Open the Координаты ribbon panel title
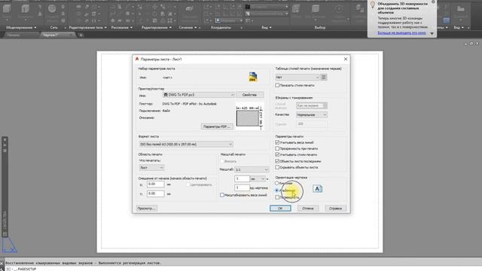The width and height of the screenshot is (482, 271). point(221,28)
